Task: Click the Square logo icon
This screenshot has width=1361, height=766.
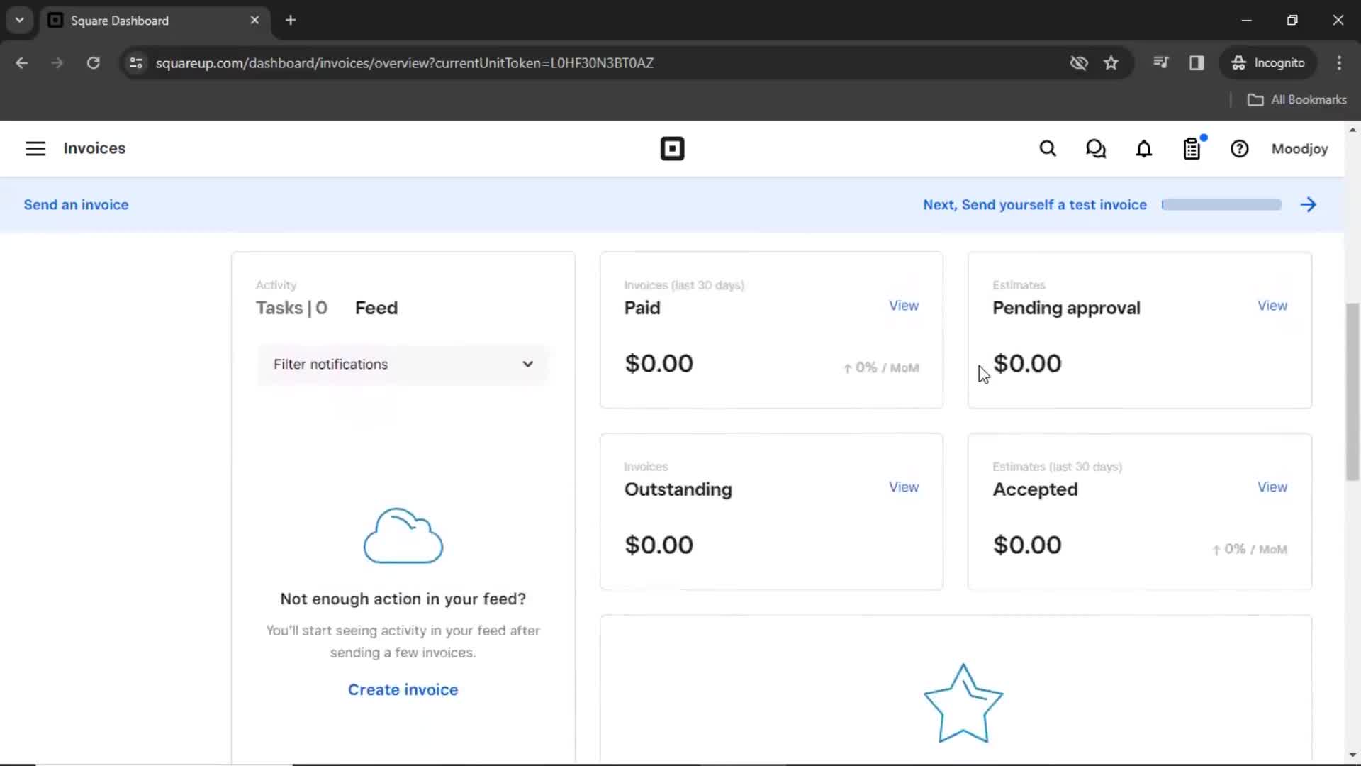Action: click(x=672, y=148)
